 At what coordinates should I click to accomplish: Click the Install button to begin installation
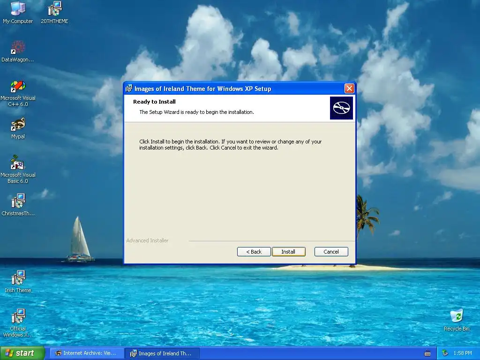(x=288, y=252)
